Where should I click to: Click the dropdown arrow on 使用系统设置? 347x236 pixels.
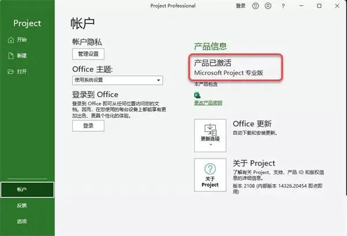158,80
